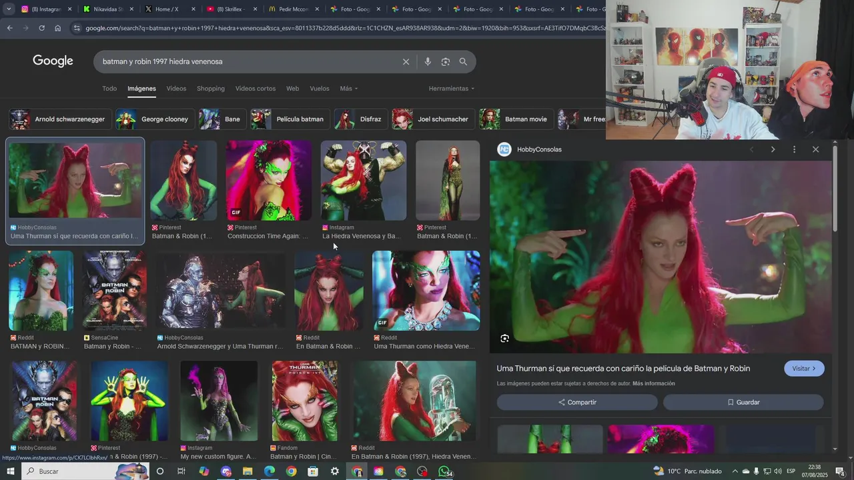Filter by Bane chip
The height and width of the screenshot is (480, 854).
click(x=223, y=119)
